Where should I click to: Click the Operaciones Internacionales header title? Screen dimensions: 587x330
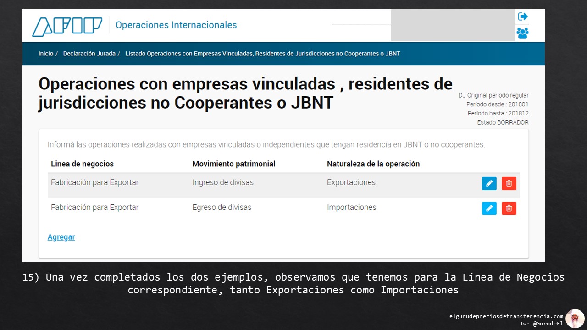click(176, 25)
